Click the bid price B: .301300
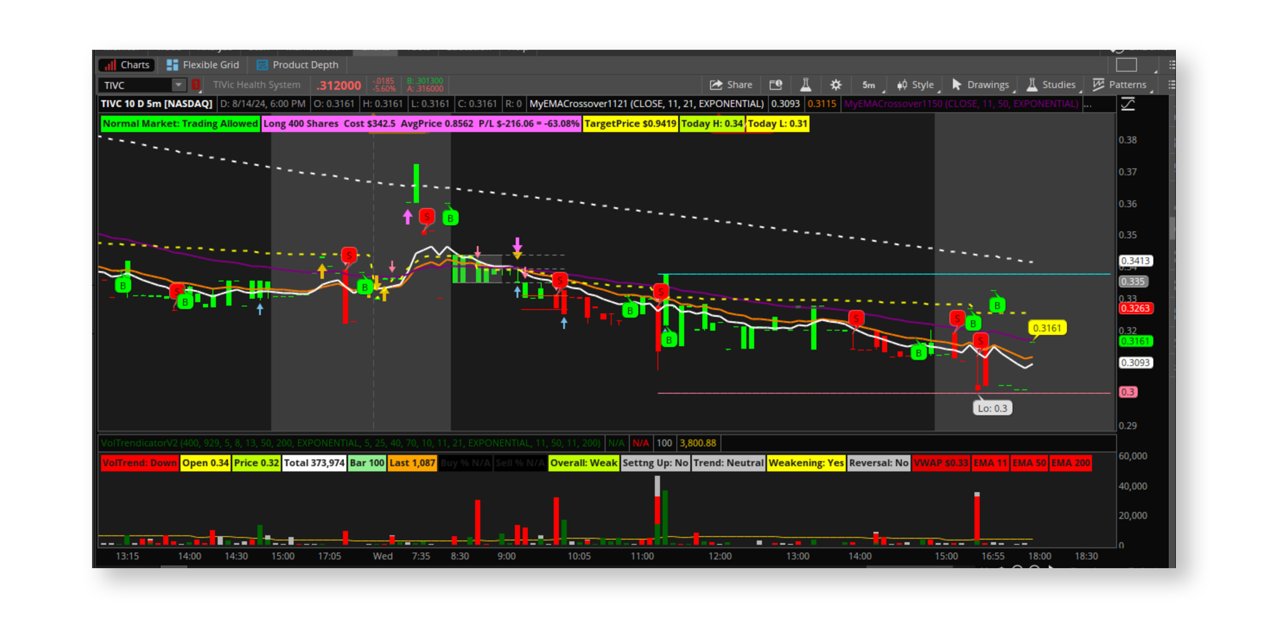The height and width of the screenshot is (629, 1280). click(425, 80)
